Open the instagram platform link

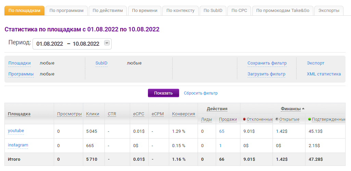(18, 145)
